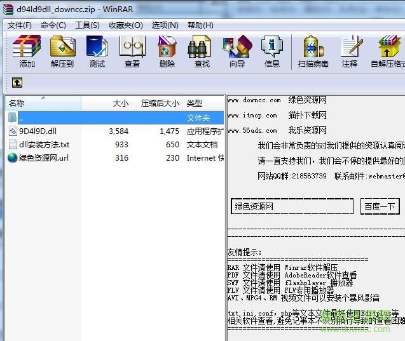
Task: Click www.downcc.com text in comment
Action: point(254,100)
